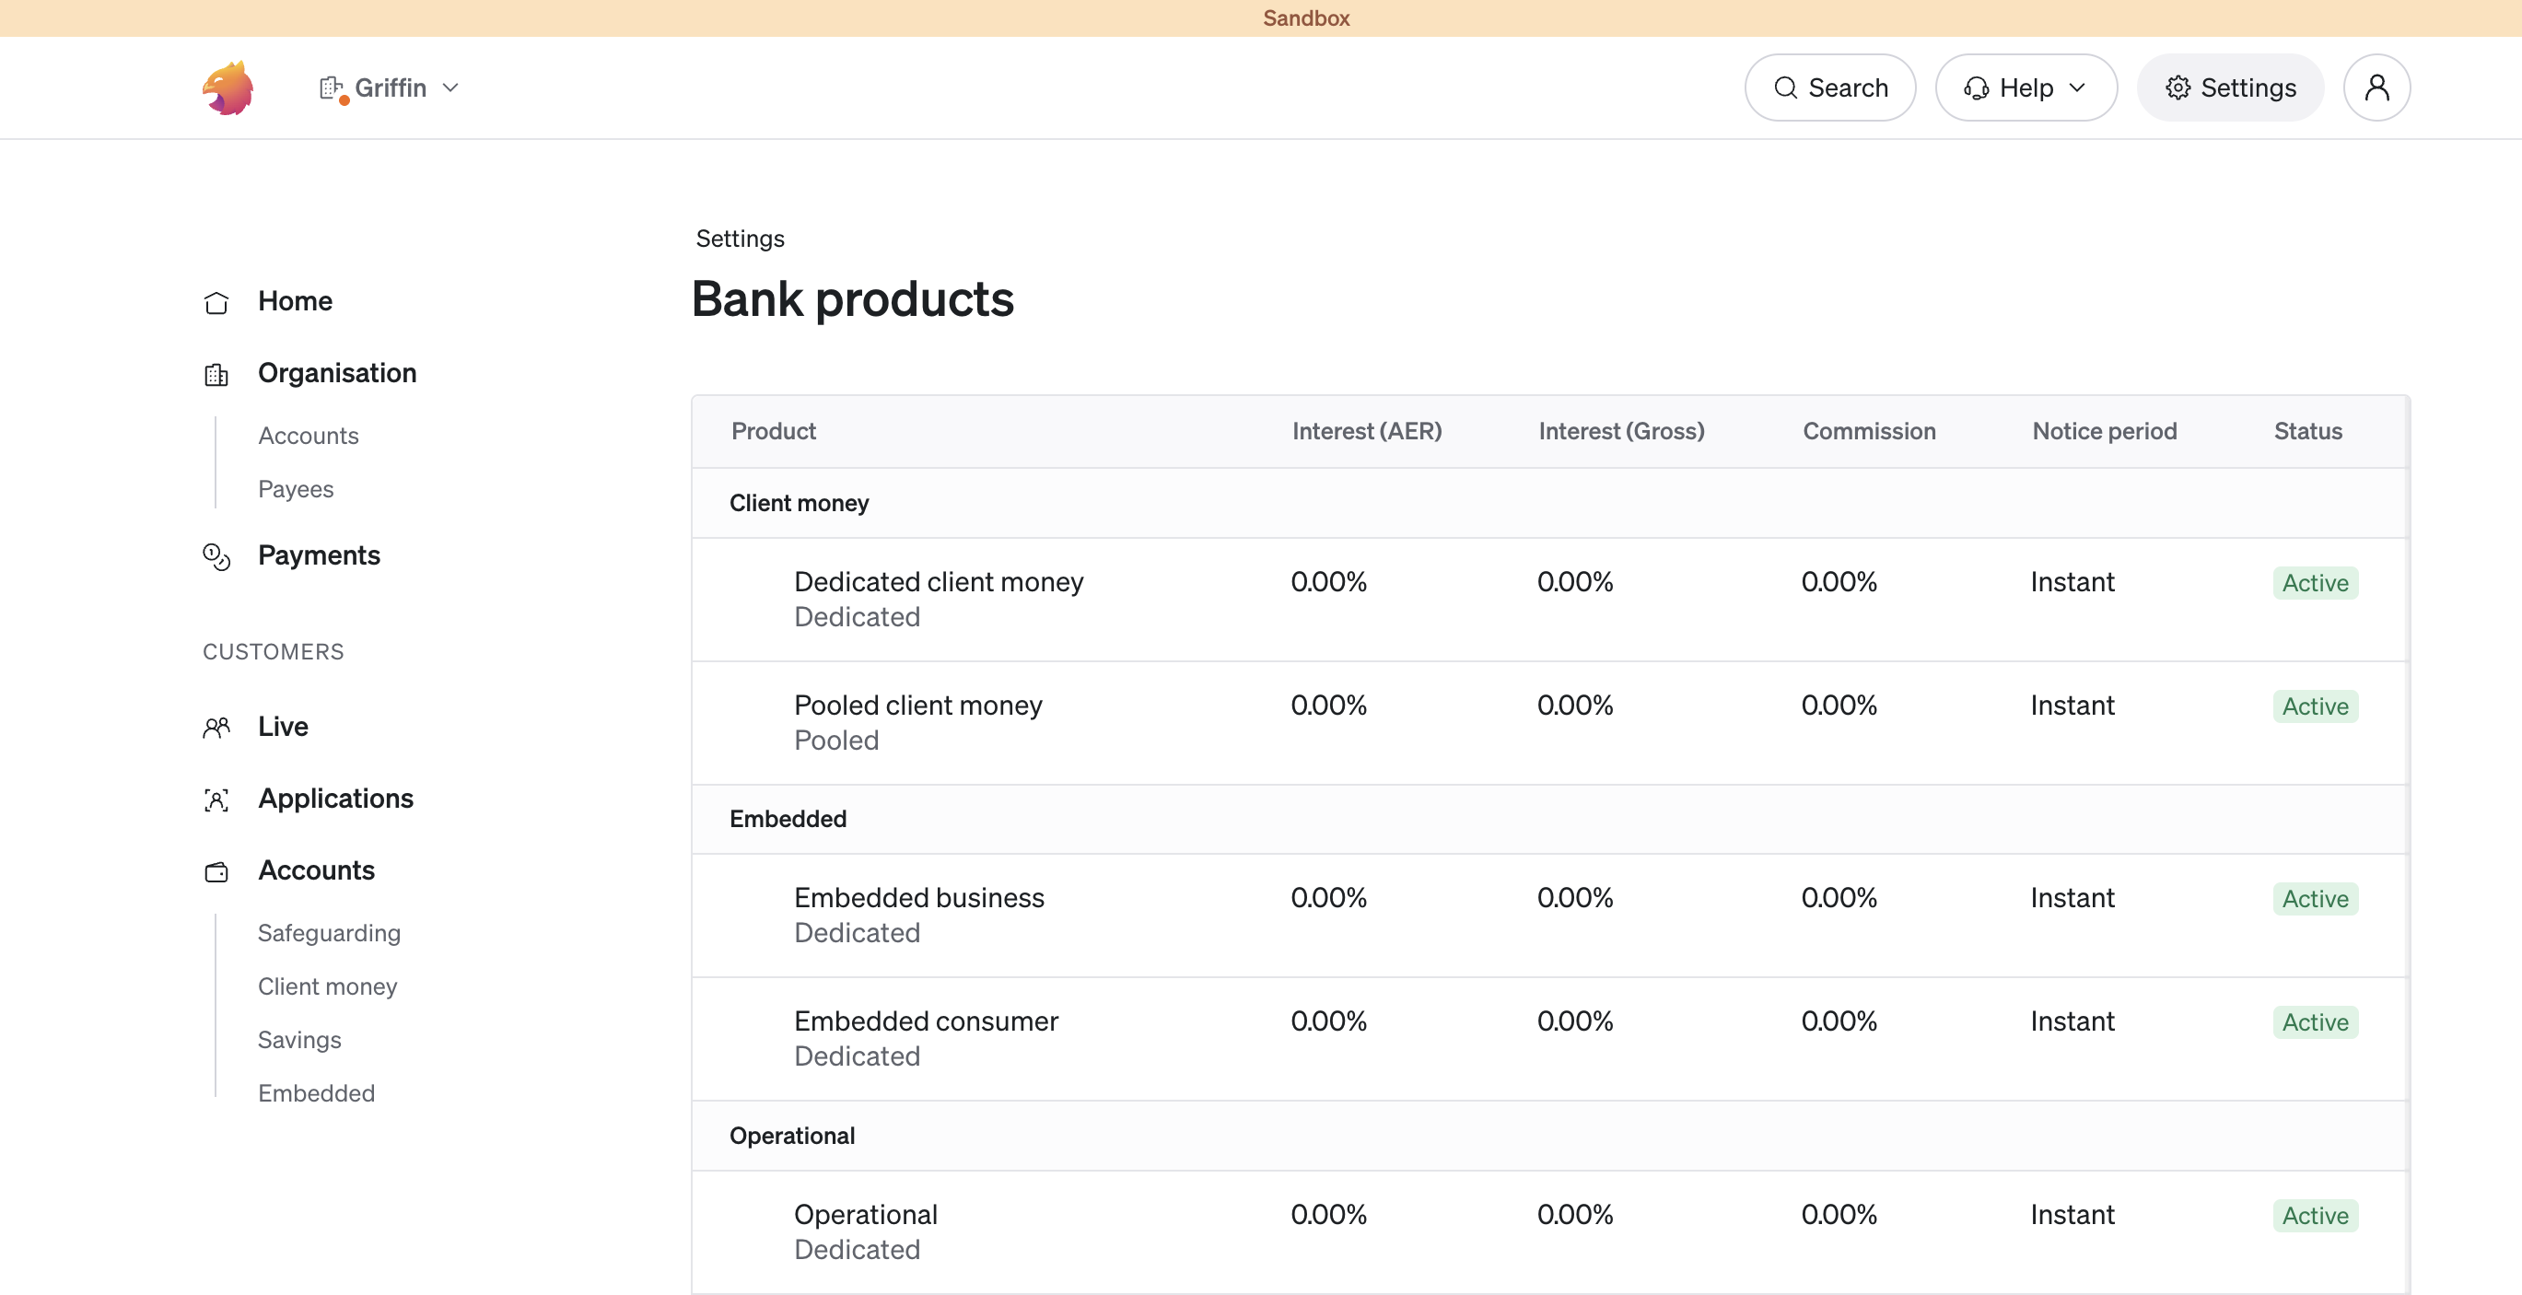Open the Safeguarding accounts page
The image size is (2522, 1295).
pos(329,933)
